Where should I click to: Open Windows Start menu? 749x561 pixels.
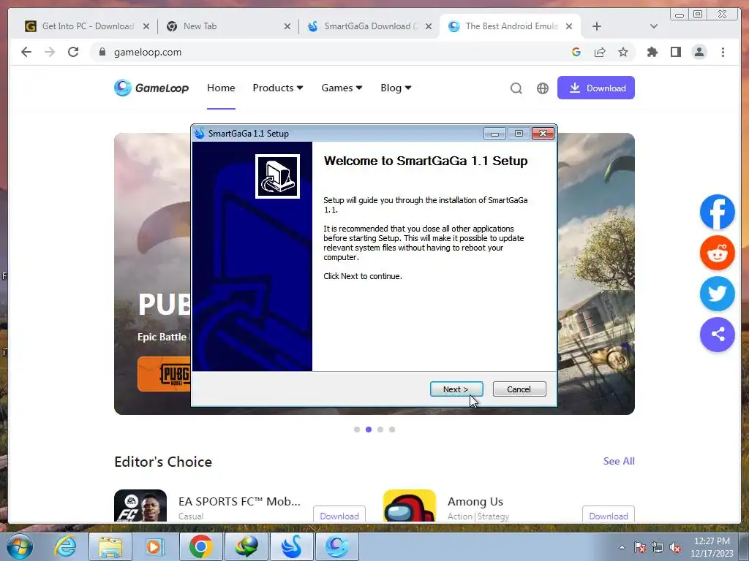point(19,546)
